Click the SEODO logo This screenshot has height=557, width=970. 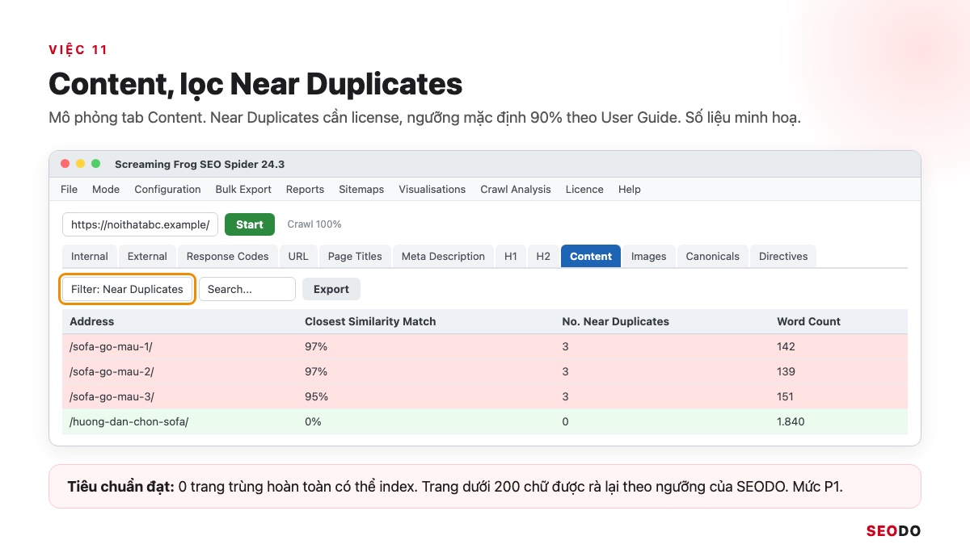893,531
